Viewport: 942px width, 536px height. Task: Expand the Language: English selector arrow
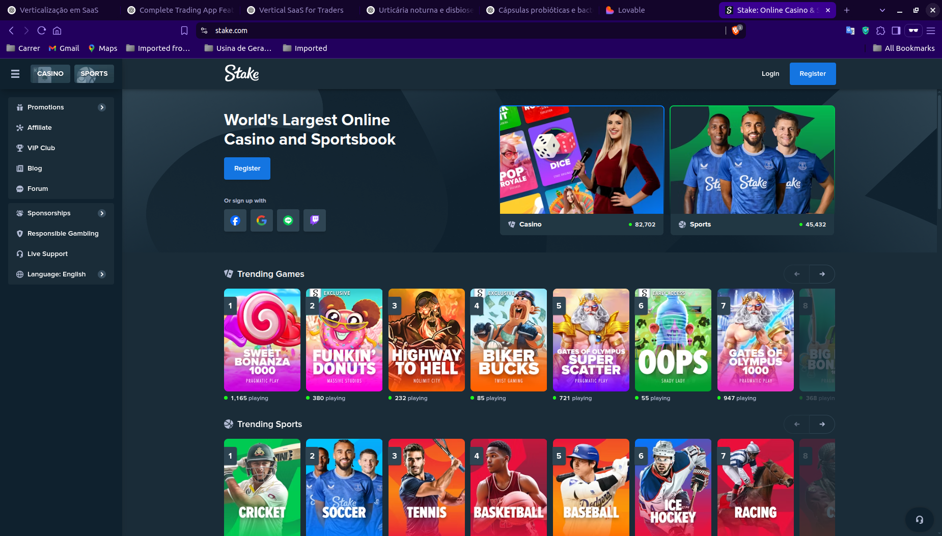click(102, 274)
